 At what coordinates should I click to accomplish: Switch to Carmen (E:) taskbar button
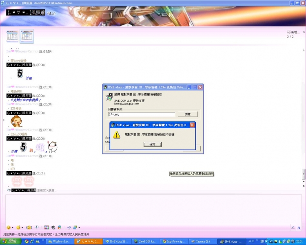[202, 241]
